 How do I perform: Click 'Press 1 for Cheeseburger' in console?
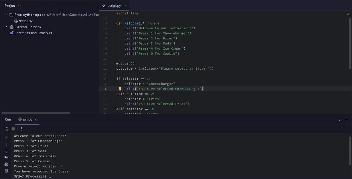coord(38,141)
